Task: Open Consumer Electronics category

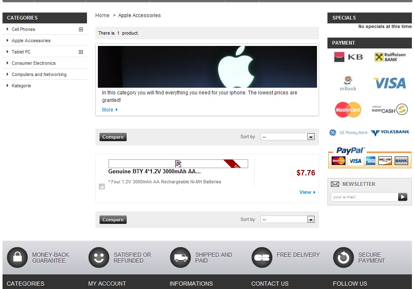Action: pyautogui.click(x=33, y=63)
